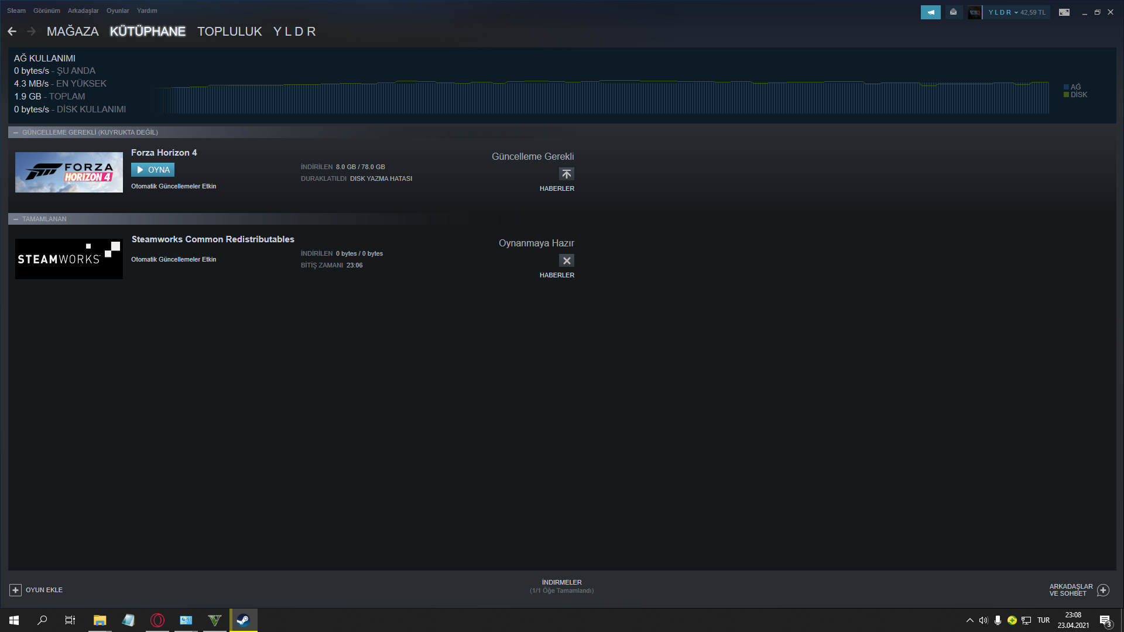Click the green circular tray icon
This screenshot has width=1124, height=632.
coord(1012,620)
